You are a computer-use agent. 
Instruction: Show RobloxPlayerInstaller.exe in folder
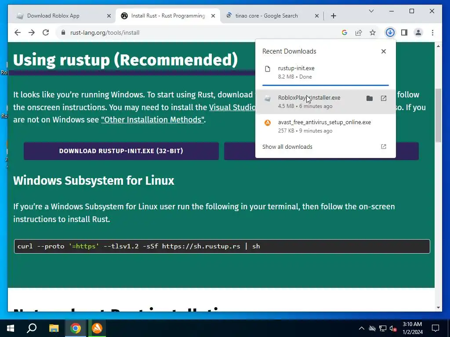click(x=370, y=98)
